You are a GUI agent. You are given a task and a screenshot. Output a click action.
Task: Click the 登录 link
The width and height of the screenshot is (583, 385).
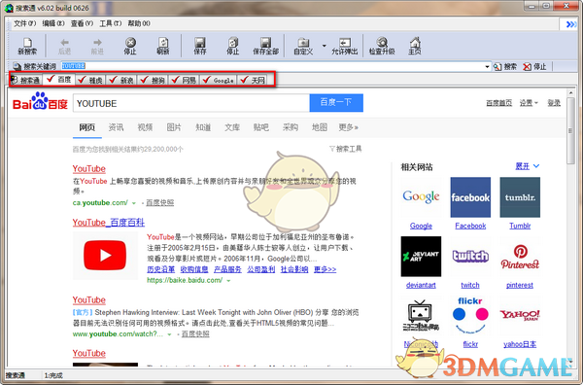(554, 103)
